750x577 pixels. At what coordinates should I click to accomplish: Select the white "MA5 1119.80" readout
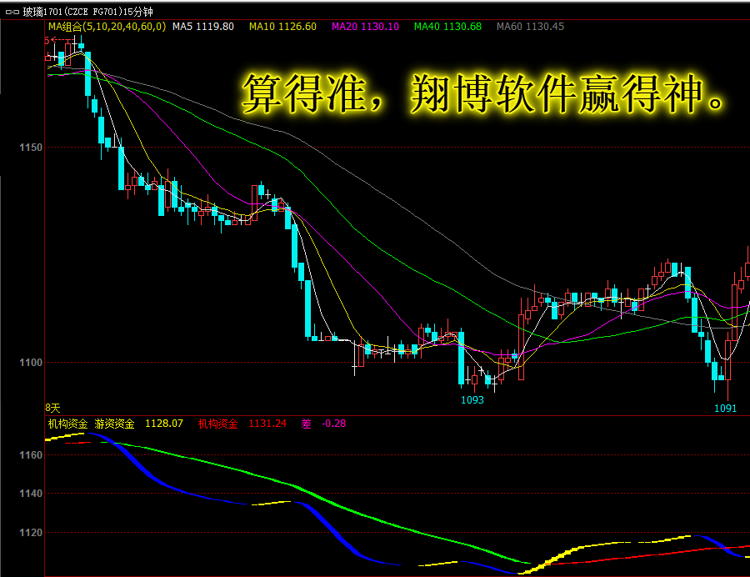coord(203,27)
